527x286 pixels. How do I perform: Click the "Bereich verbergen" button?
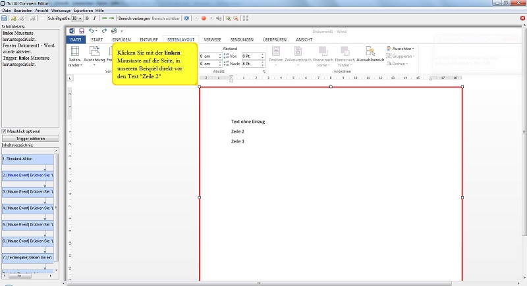(134, 18)
